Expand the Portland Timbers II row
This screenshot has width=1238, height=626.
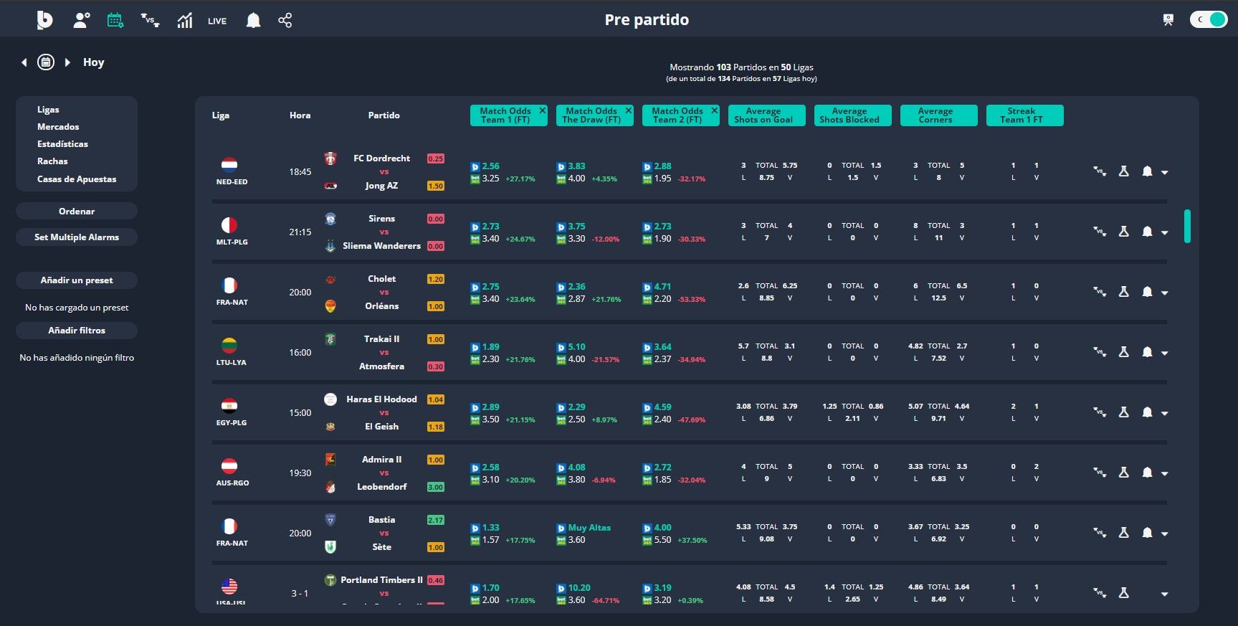point(1164,594)
